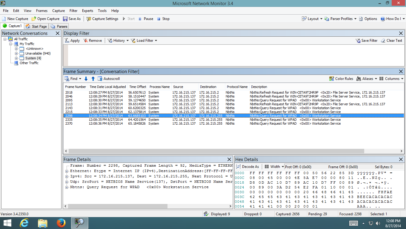
Task: Click the New Capture toolbar icon
Action: click(x=4, y=19)
